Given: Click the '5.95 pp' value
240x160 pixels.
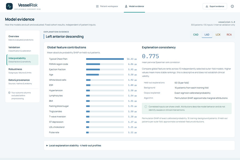Looking at the screenshot, I should [x=132, y=69].
